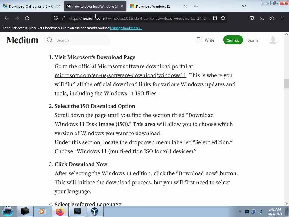Open the Windows Start orb
This screenshot has width=289, height=217.
8,211
